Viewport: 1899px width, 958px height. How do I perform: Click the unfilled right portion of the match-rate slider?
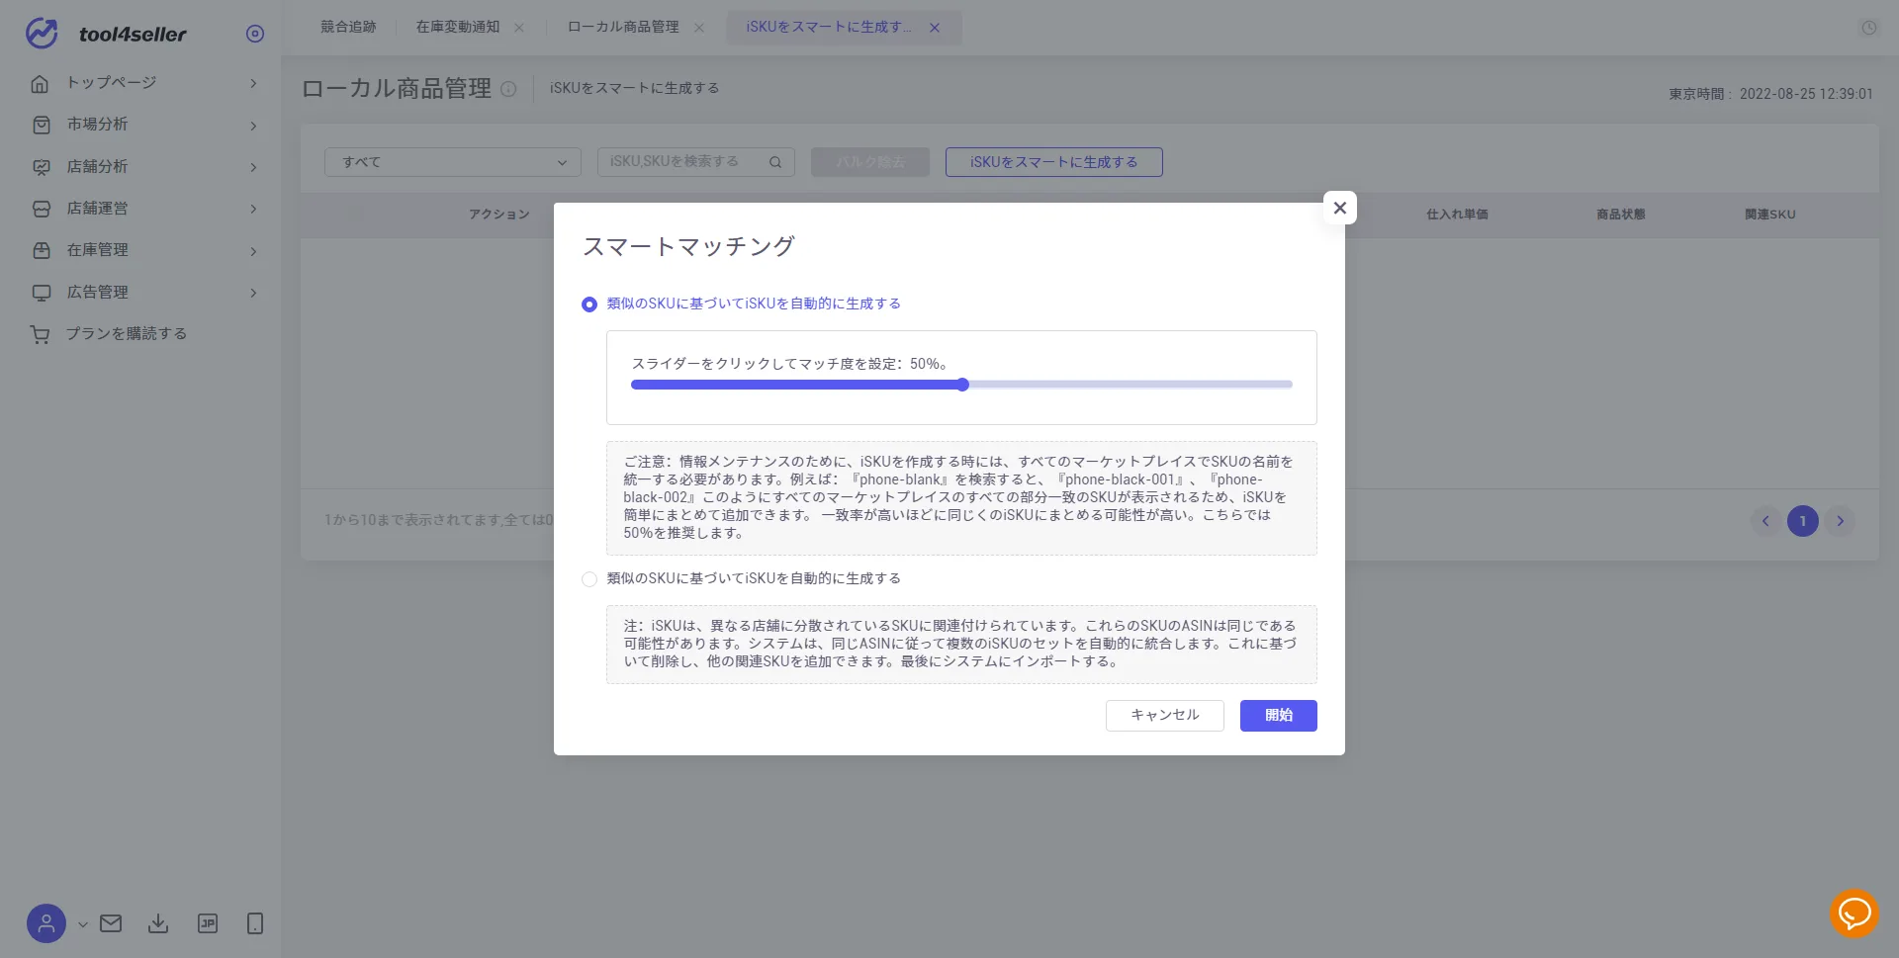[x=1130, y=385]
